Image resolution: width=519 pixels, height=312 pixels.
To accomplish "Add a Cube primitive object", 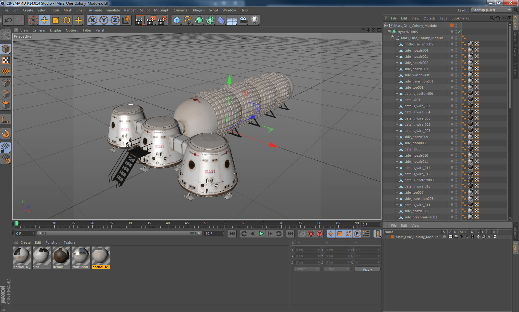I will (x=177, y=20).
